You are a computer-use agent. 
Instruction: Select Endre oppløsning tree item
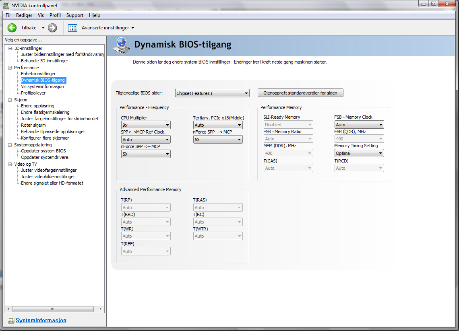[37, 106]
